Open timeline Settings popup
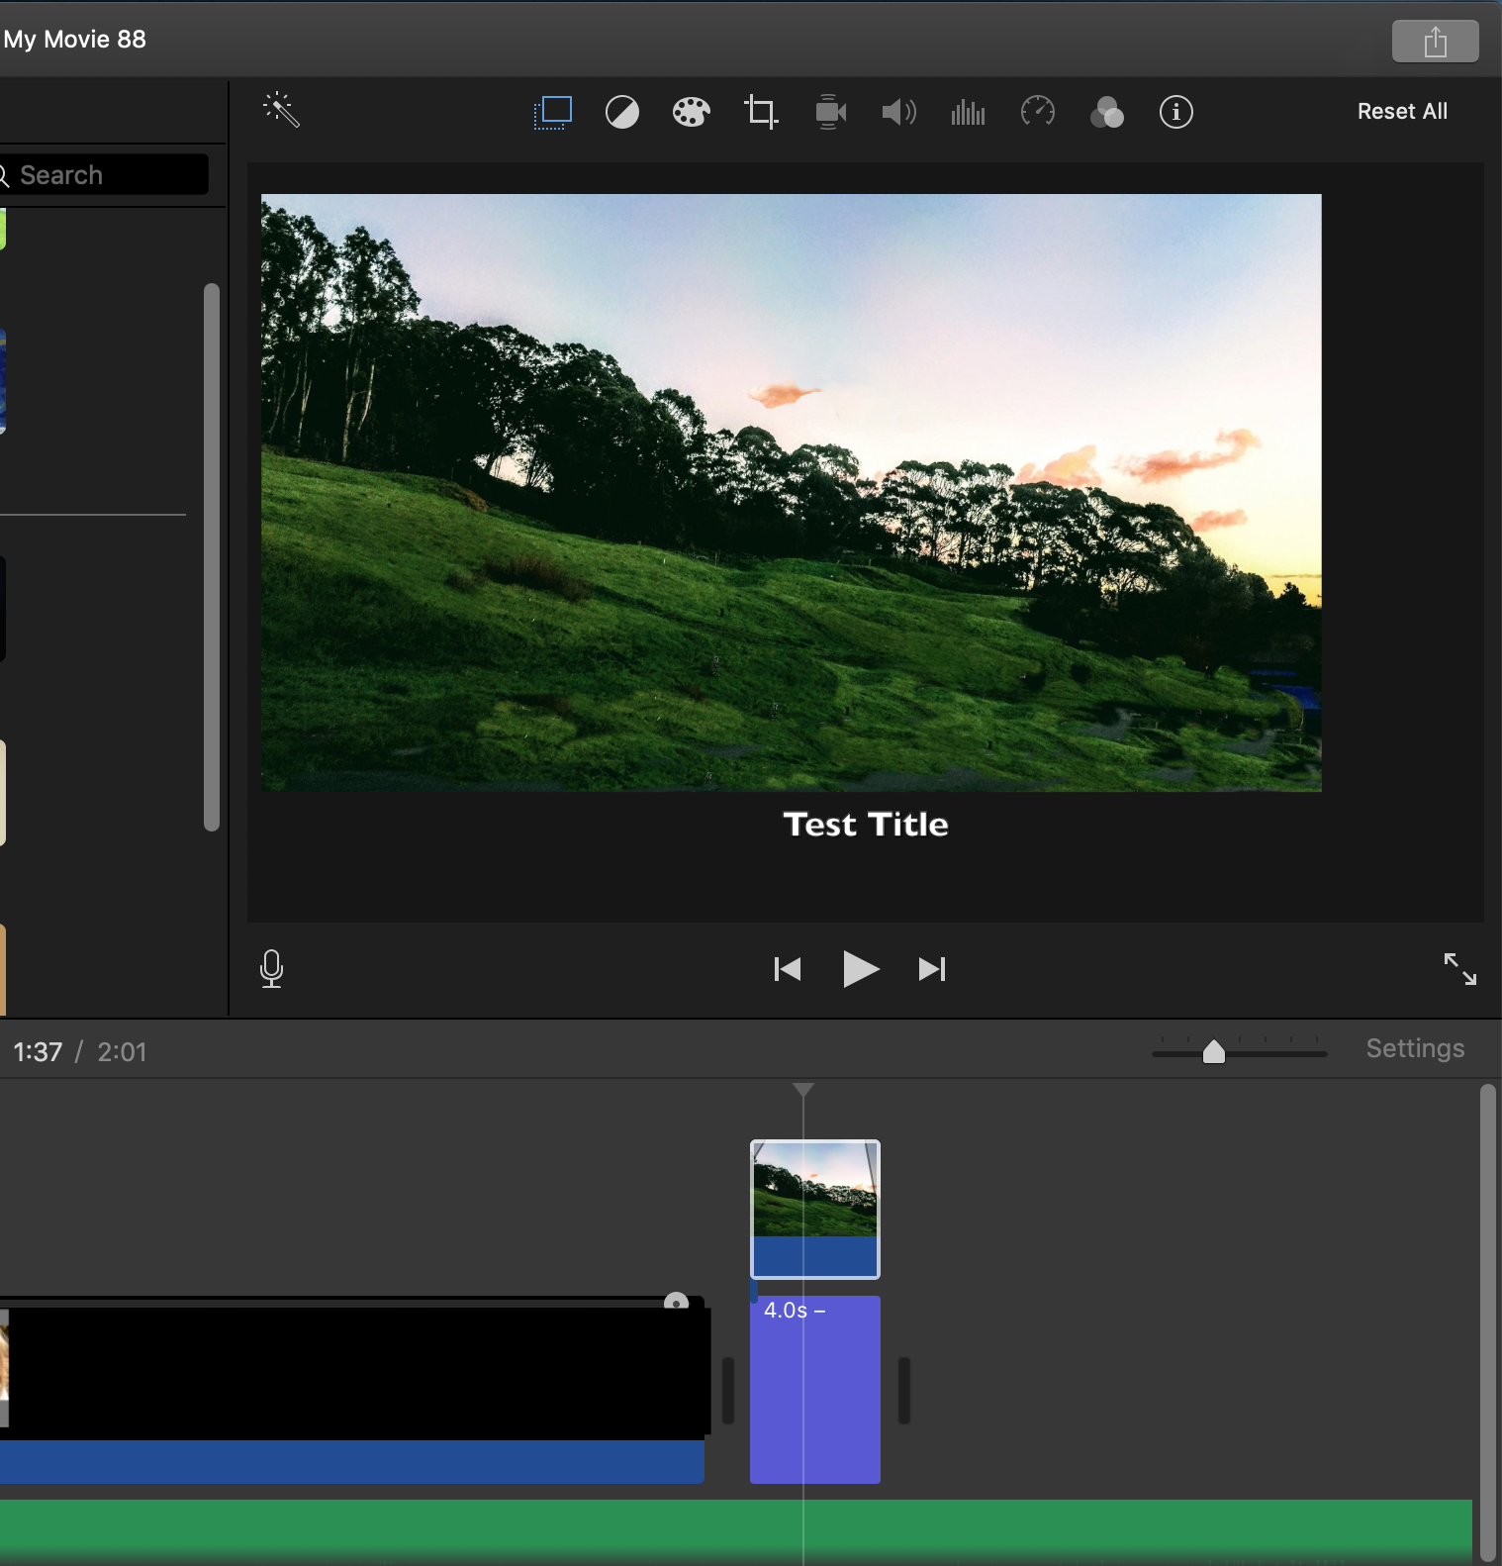 [x=1414, y=1048]
